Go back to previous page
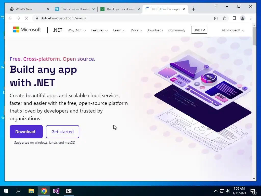 click(x=10, y=18)
